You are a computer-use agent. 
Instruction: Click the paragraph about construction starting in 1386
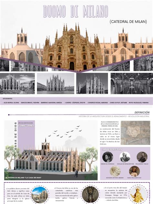pyautogui.click(x=110, y=136)
